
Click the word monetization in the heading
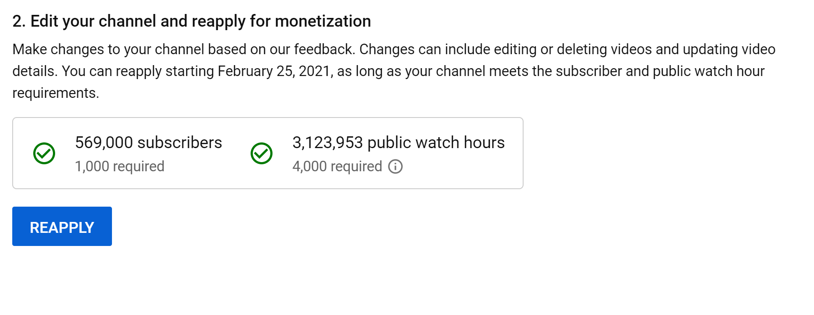(323, 21)
